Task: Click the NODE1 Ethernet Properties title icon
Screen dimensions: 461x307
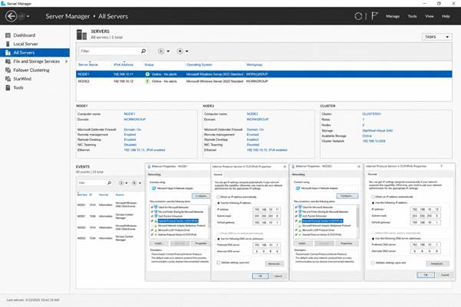Action: (x=149, y=166)
